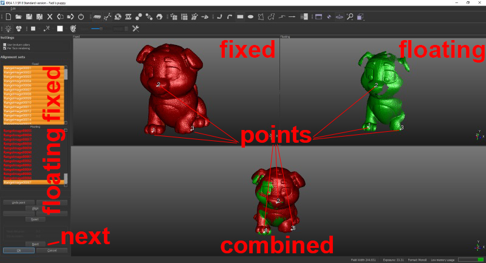Confirm with the OK button
Viewport: 486px width, 263px height.
point(19,250)
